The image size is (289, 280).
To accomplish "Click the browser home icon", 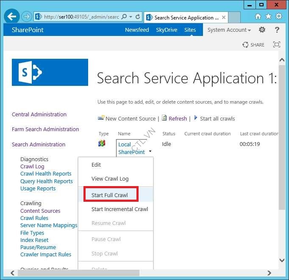I will 258,16.
